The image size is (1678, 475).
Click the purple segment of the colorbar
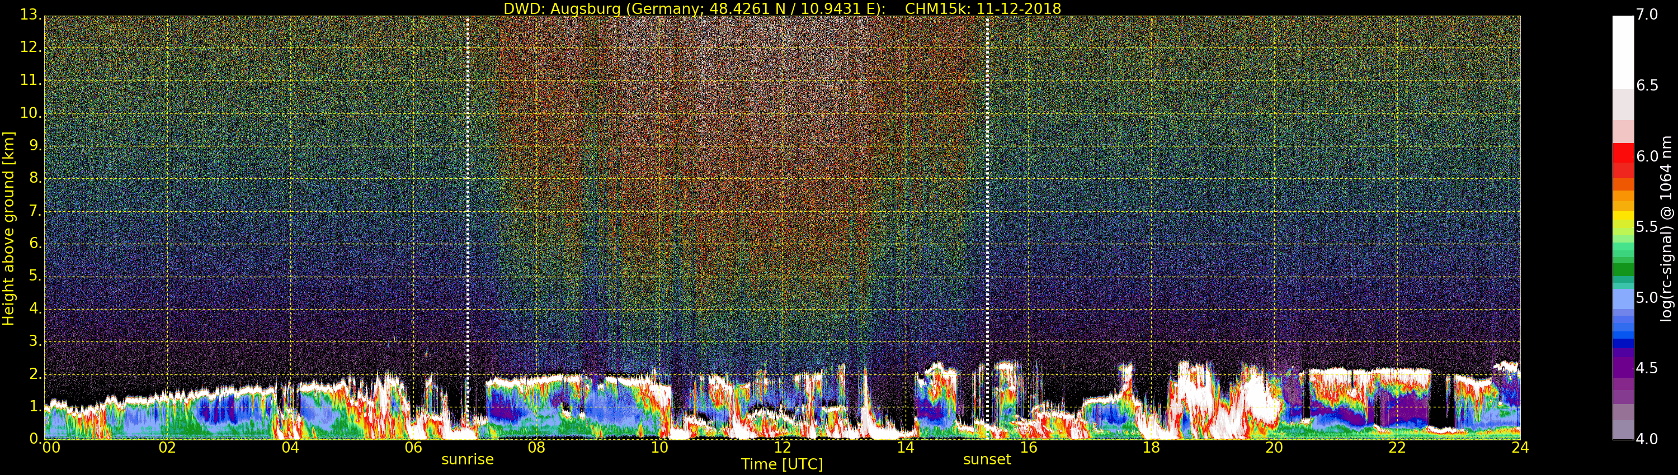click(x=1623, y=367)
